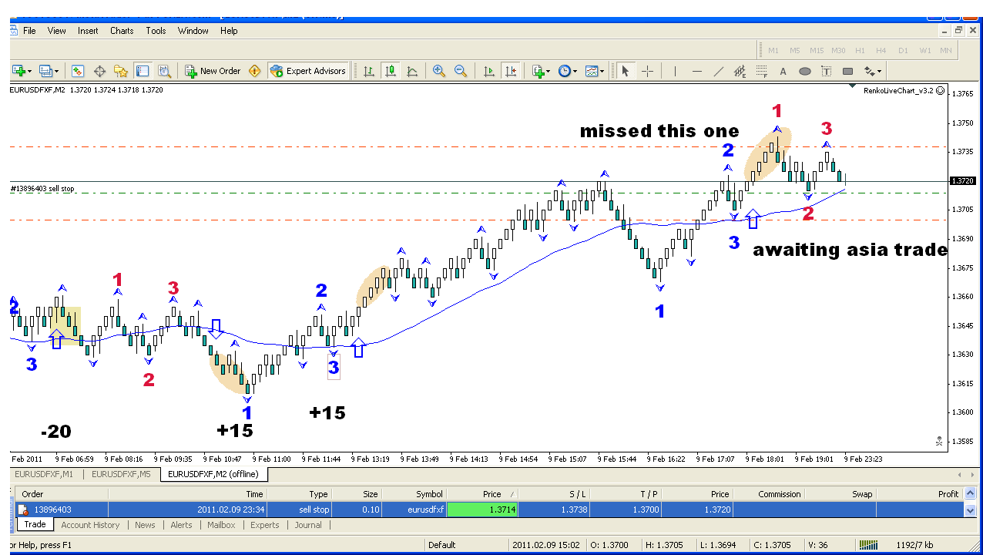
Task: Open the Strategy Tester
Action: 164,71
